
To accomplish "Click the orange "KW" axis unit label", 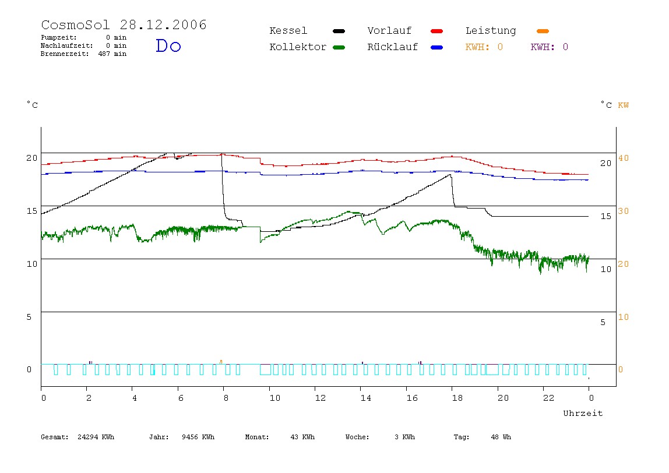I will [624, 105].
